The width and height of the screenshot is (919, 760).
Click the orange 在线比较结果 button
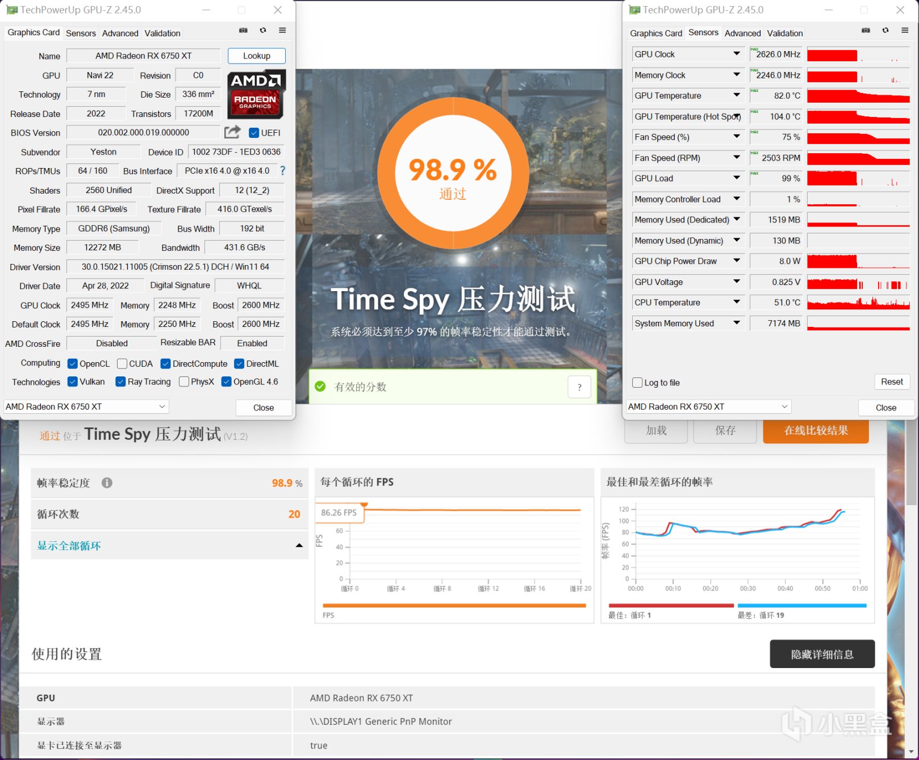coord(816,431)
